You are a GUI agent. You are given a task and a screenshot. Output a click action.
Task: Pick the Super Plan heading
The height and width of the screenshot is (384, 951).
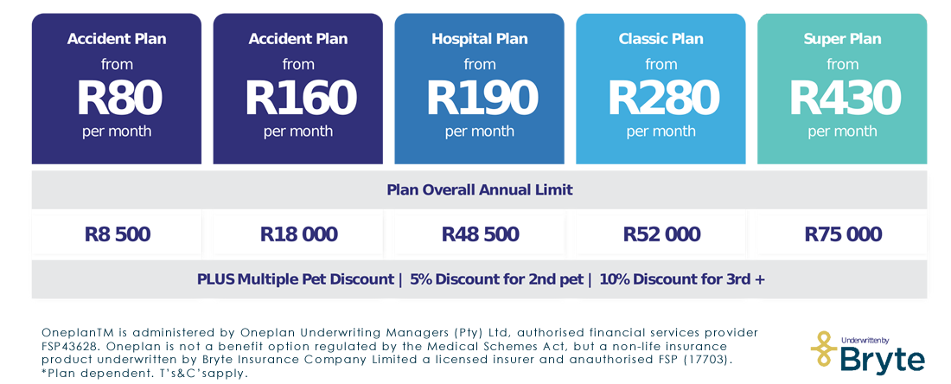click(x=843, y=39)
